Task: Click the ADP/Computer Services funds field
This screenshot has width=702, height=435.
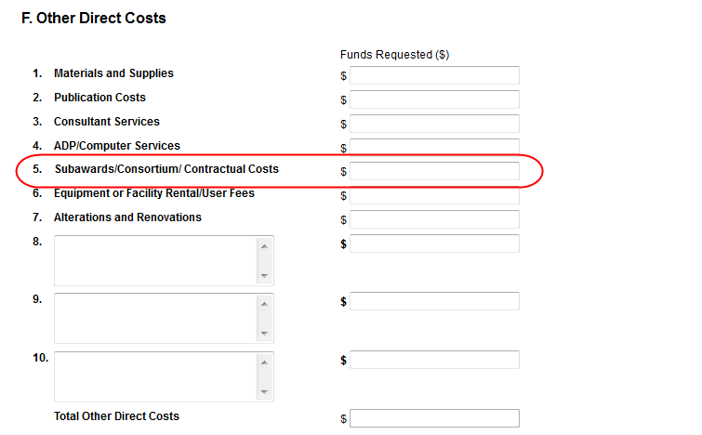Action: click(x=434, y=147)
